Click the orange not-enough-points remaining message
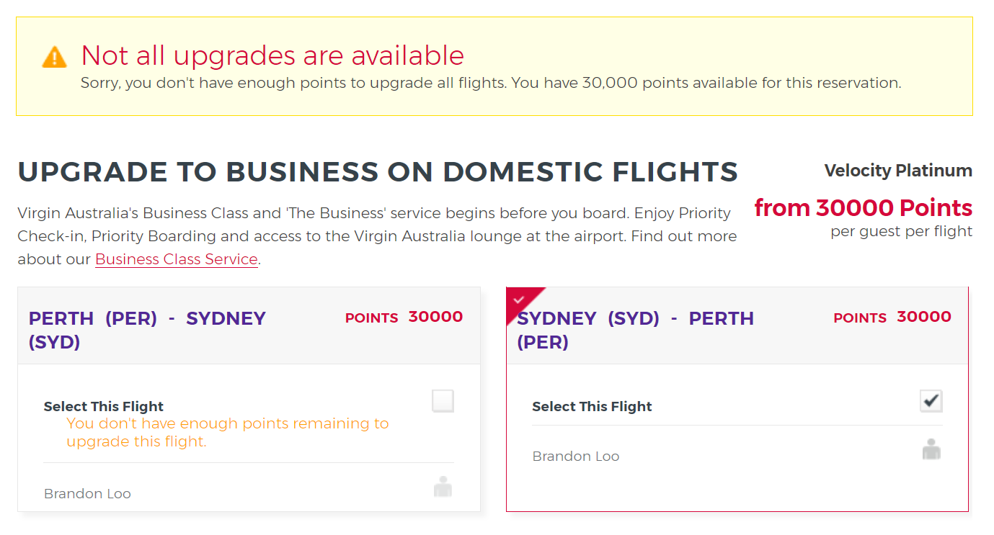The width and height of the screenshot is (994, 535). click(227, 433)
